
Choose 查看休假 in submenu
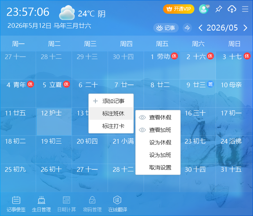(158, 117)
